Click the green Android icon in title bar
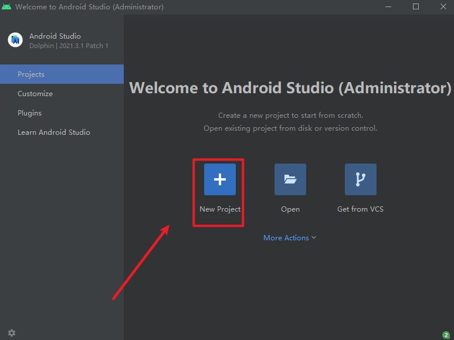 (x=6, y=7)
